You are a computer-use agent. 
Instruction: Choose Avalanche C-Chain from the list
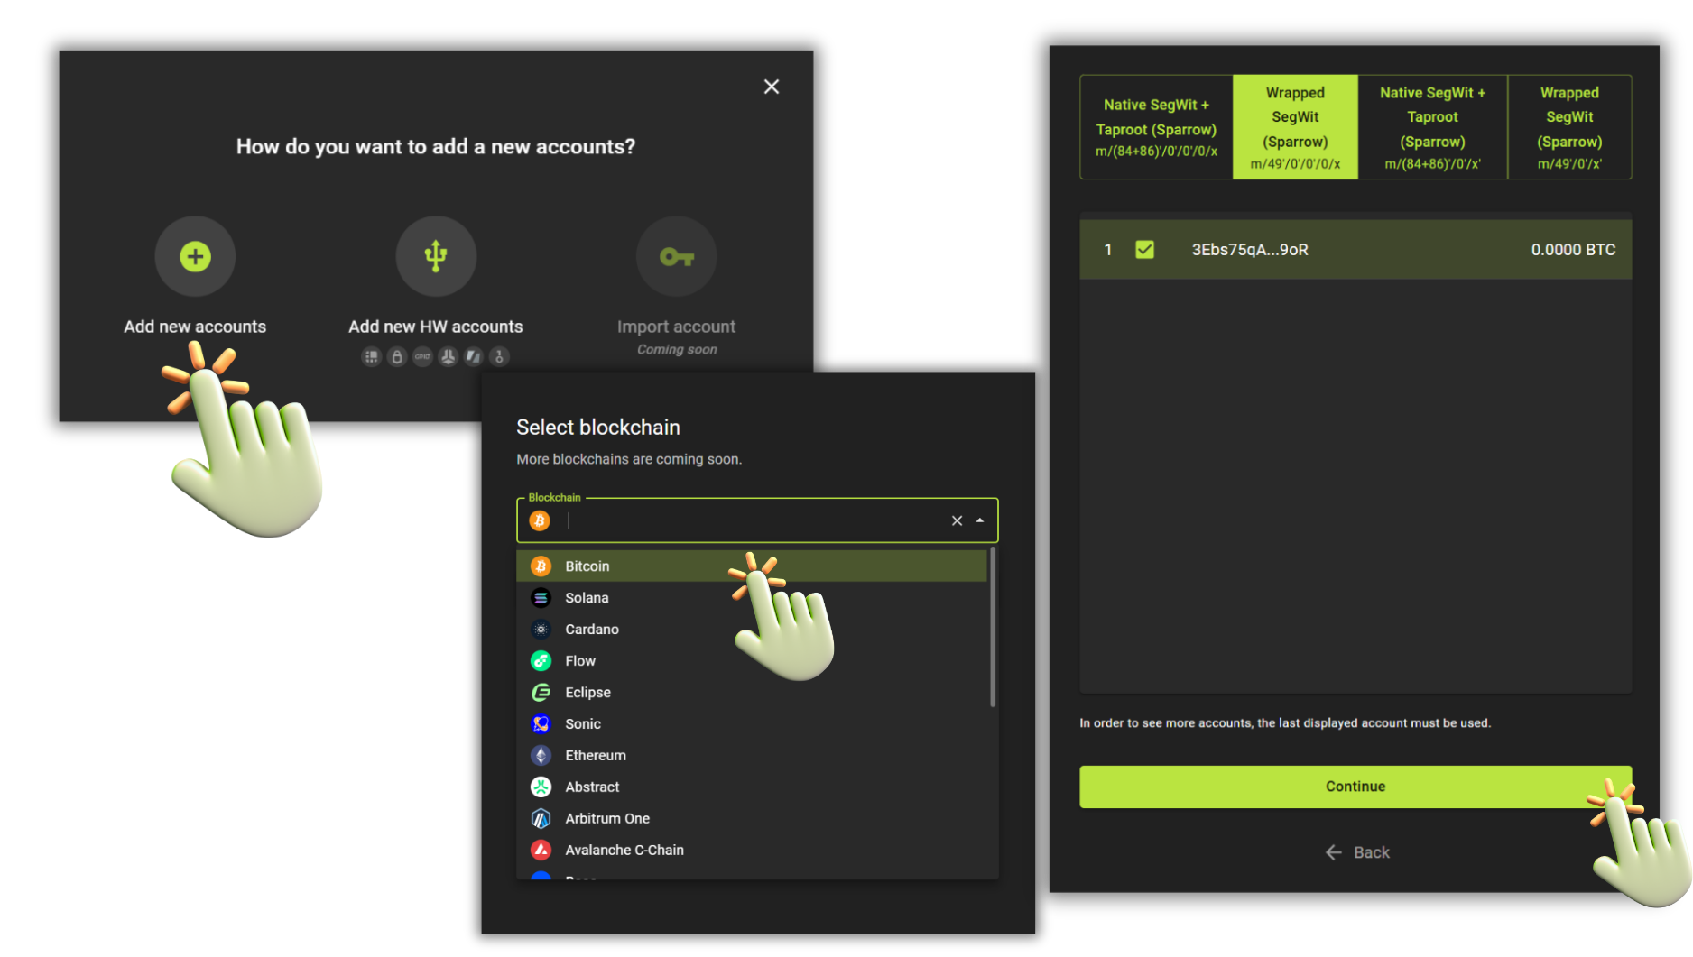coord(752,850)
